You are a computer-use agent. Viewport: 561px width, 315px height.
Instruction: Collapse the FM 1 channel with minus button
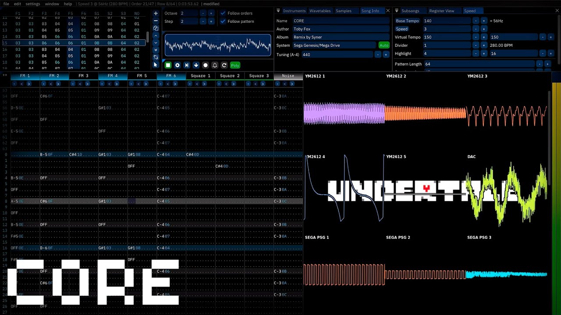coord(14,84)
